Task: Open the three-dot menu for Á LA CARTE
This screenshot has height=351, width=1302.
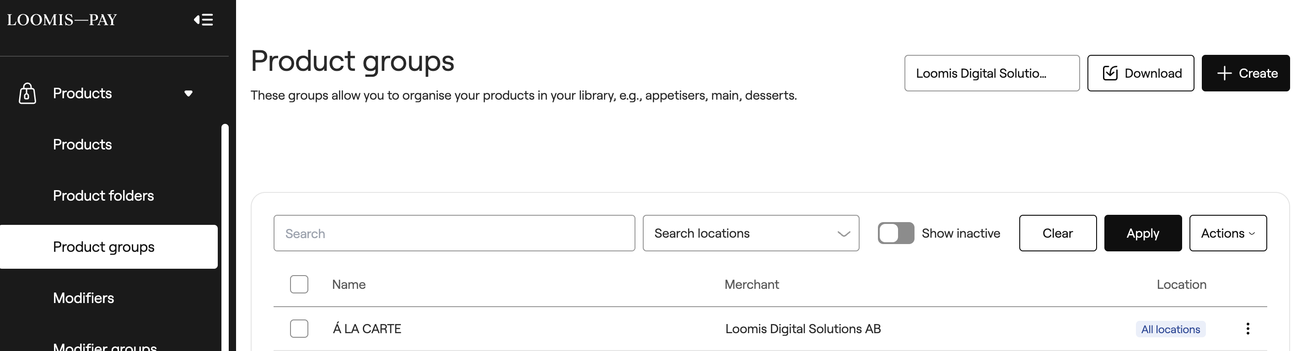Action: (x=1248, y=329)
